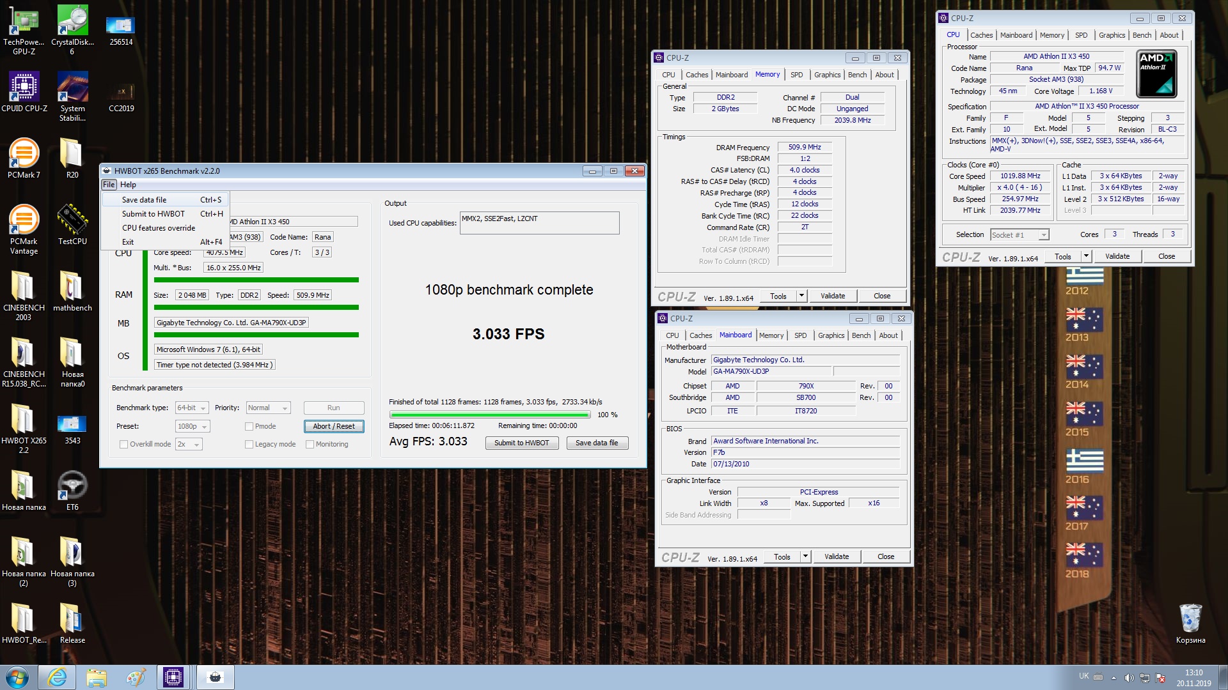
Task: Launch ET6 steering wheel shortcut
Action: (72, 491)
